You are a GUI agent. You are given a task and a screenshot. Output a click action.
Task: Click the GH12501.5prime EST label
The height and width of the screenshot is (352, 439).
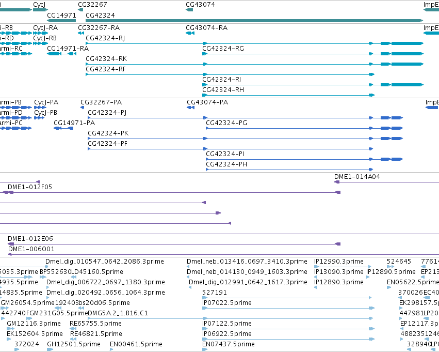74,344
